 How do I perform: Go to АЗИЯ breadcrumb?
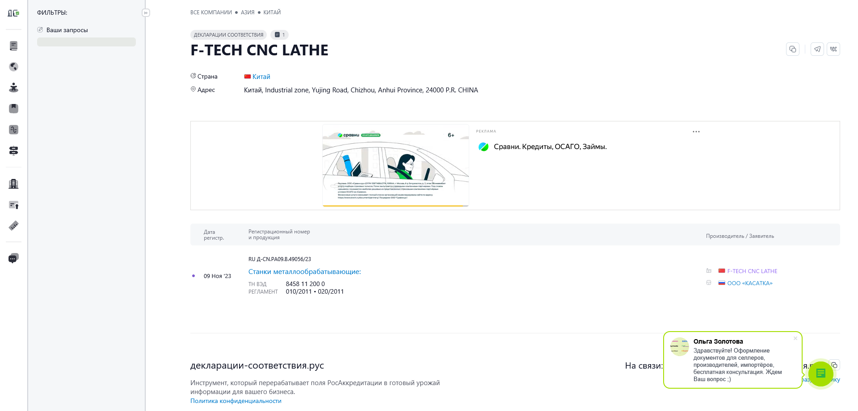tap(248, 12)
